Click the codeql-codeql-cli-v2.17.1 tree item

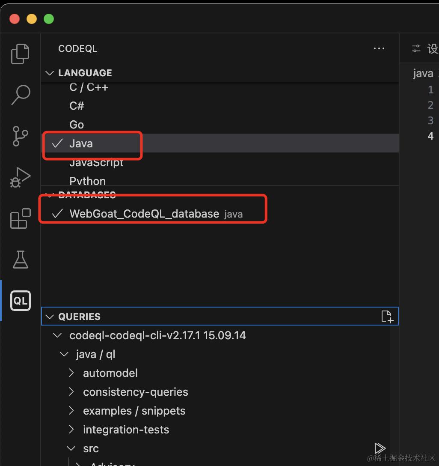(157, 335)
